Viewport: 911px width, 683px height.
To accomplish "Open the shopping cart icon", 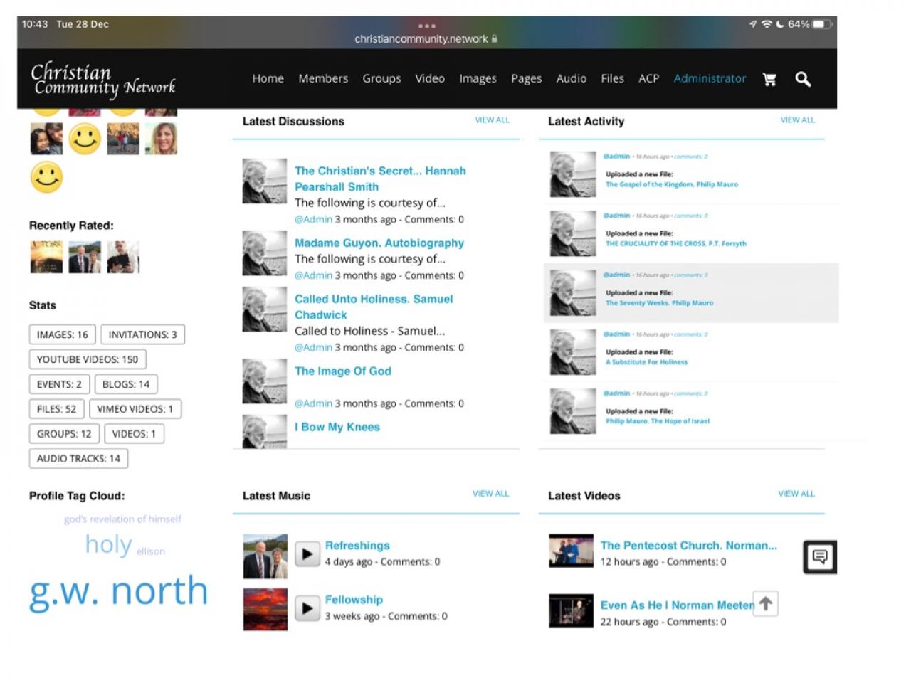I will [x=769, y=79].
